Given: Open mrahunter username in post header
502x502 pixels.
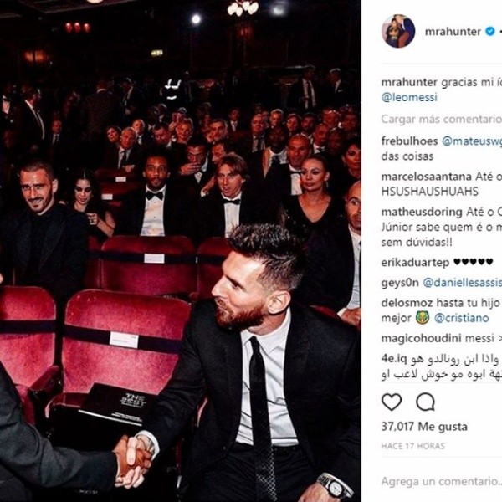Looking at the screenshot, I should point(453,32).
